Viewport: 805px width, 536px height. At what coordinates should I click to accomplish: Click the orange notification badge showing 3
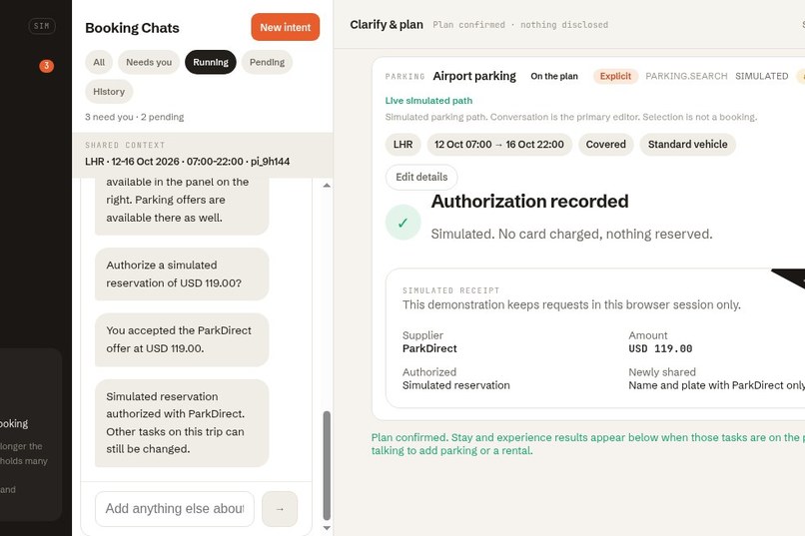pyautogui.click(x=46, y=66)
